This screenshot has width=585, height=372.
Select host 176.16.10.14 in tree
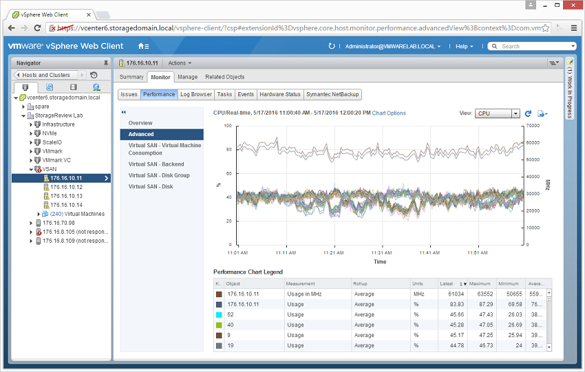(x=66, y=205)
